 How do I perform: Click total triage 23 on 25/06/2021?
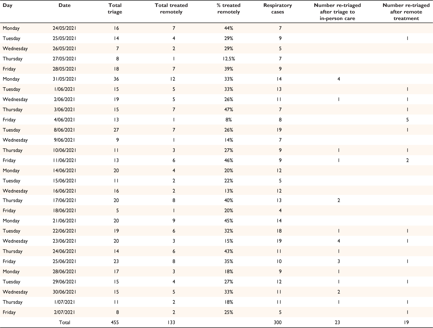click(116, 261)
